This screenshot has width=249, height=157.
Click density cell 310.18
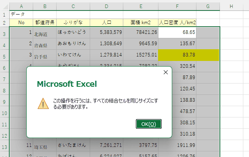click(184, 134)
